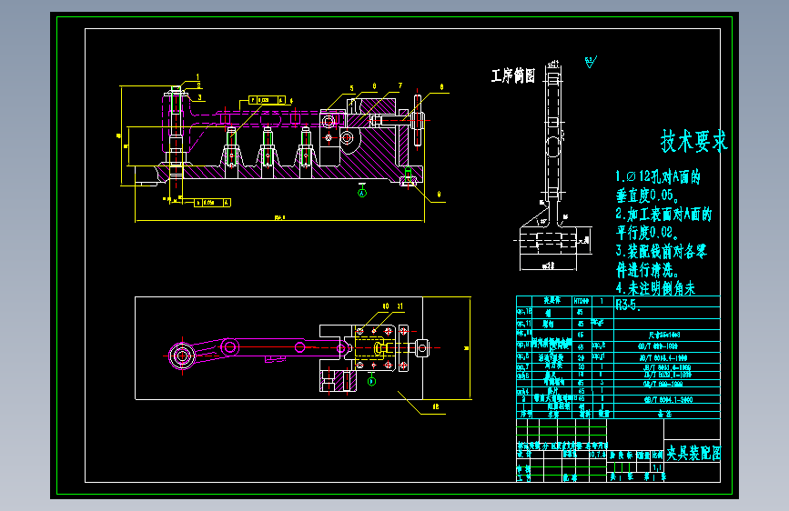Viewport: 789px width, 511px height.
Task: Click the 序号 column header in the parts list
Action: pyautogui.click(x=526, y=414)
